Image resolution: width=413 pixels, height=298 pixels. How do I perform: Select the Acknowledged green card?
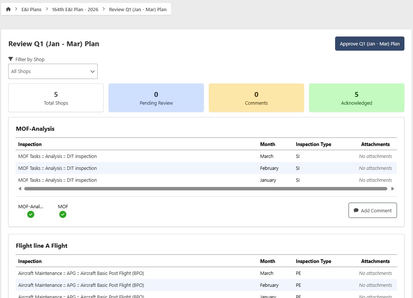pos(356,98)
